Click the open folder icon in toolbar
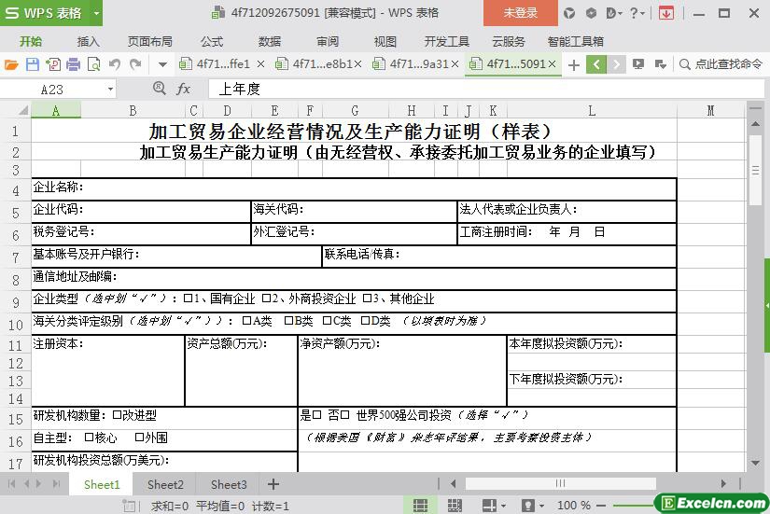770x514 pixels. [x=11, y=64]
